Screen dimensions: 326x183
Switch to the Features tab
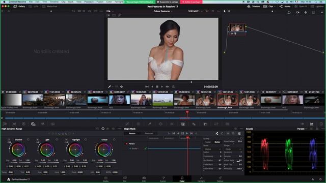point(149,133)
